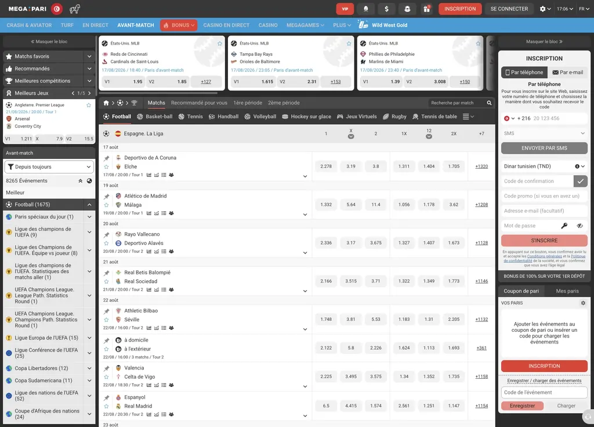Select Par e-mail registration option

[567, 73]
